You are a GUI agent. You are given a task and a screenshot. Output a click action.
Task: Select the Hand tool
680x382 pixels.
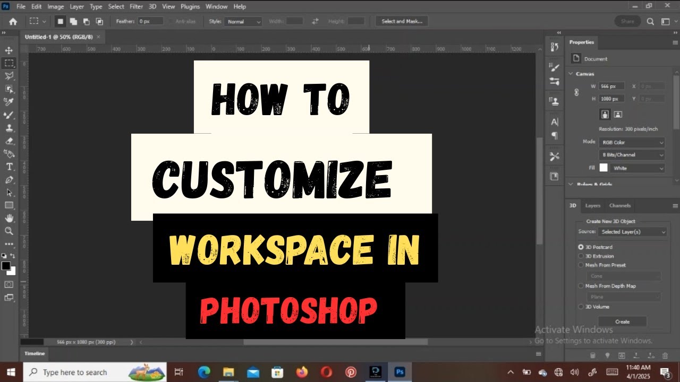(x=9, y=218)
